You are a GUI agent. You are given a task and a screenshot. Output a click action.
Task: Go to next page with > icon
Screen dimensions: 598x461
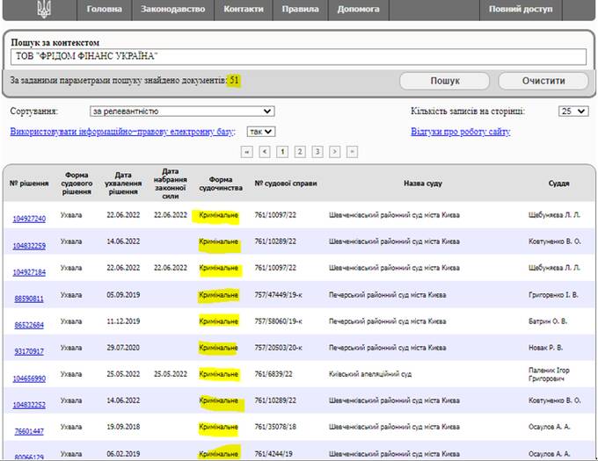[334, 152]
